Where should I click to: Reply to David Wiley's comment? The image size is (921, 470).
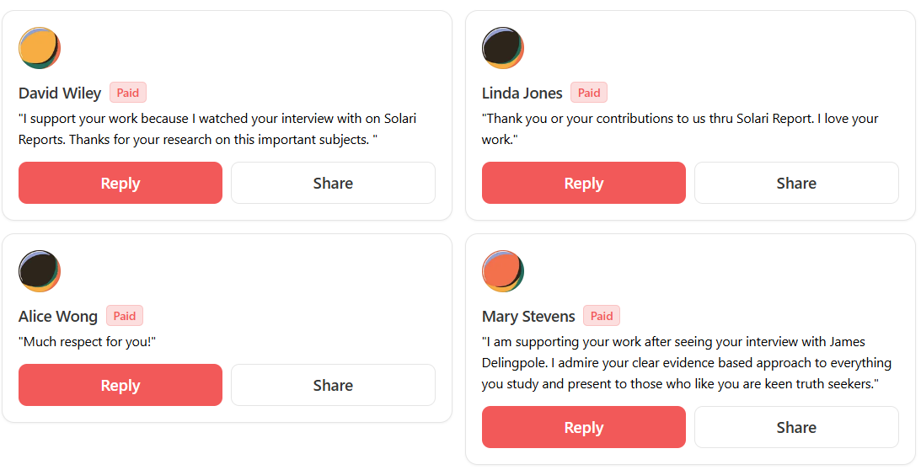click(120, 183)
